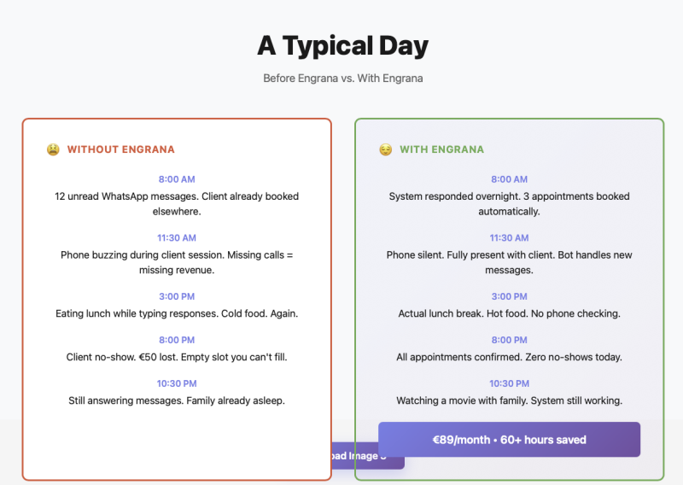Click the 'WITH ENGRANA' card title
The image size is (683, 485).
441,149
